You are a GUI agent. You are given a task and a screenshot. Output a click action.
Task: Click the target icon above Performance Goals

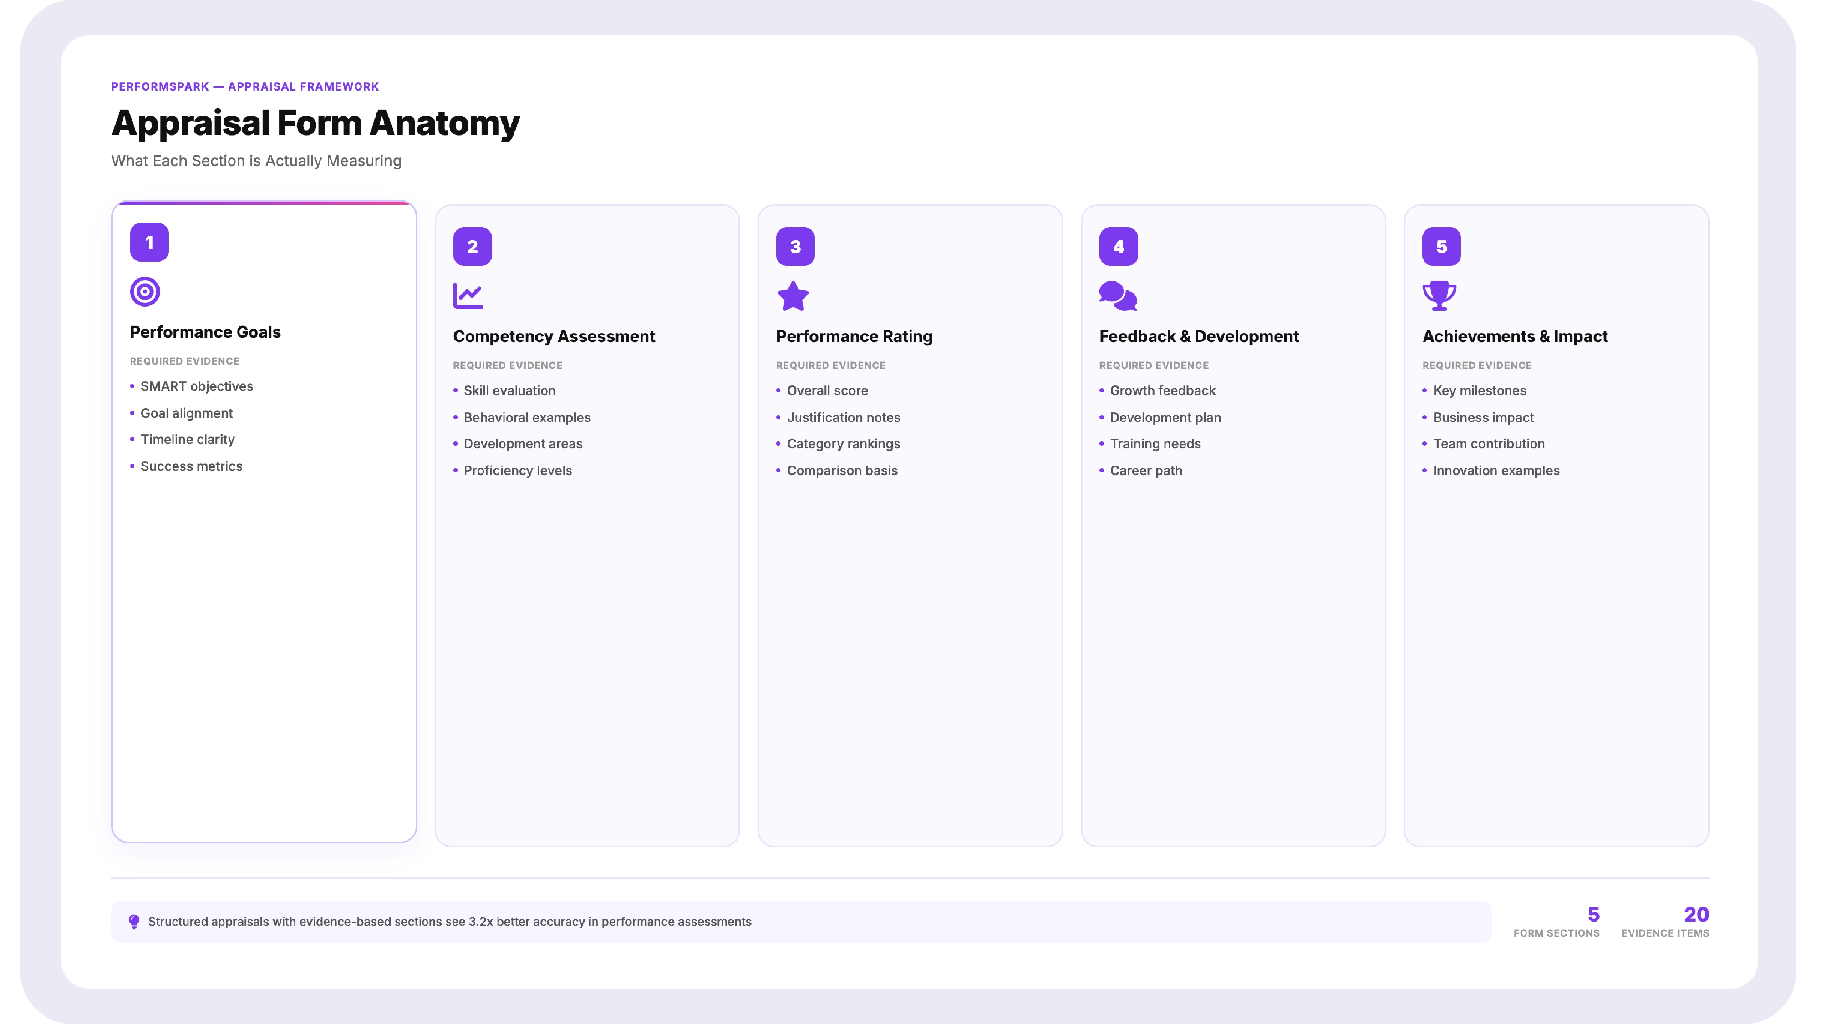(x=145, y=292)
